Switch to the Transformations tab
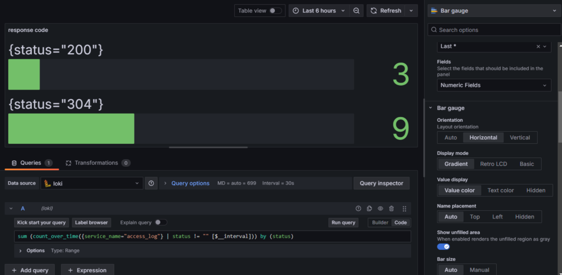The image size is (562, 275). tap(98, 163)
